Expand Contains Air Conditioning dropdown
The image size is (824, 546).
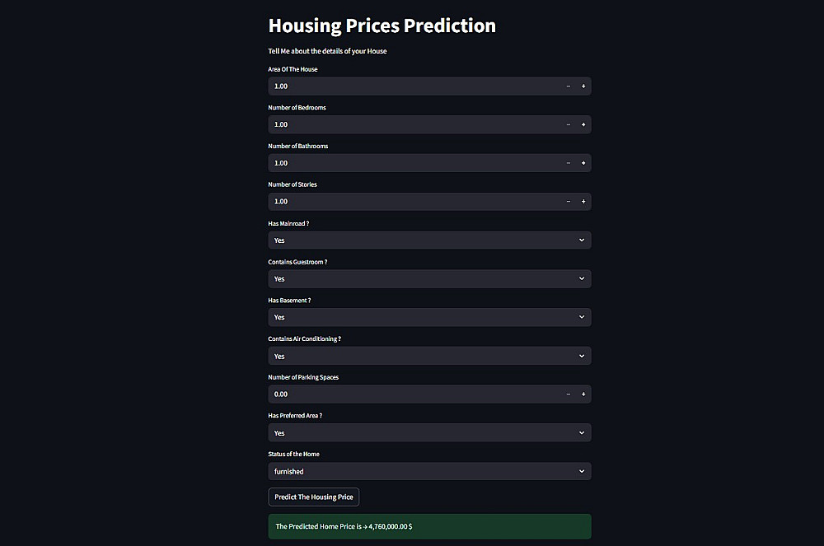pos(429,356)
